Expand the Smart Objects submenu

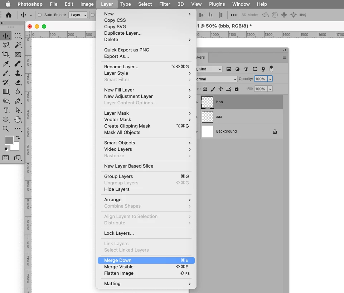point(146,143)
